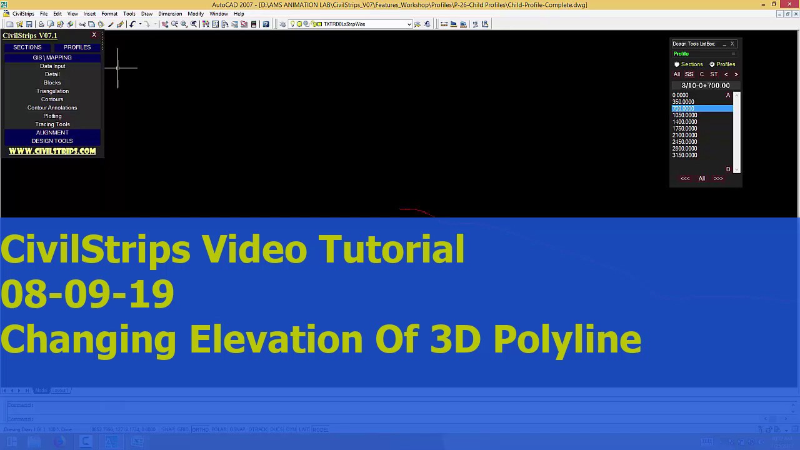Viewport: 800px width, 450px height.
Task: Switch to the SECTIONS tab
Action: (27, 47)
